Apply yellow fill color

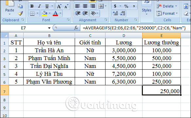[x=45, y=13]
